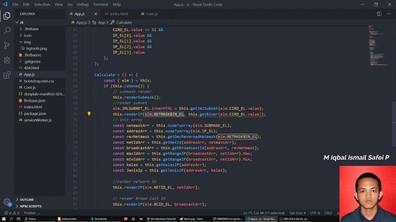
Task: Open the Edit menu
Action: [x=26, y=4]
